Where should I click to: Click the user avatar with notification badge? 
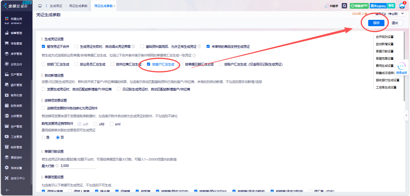[402, 6]
